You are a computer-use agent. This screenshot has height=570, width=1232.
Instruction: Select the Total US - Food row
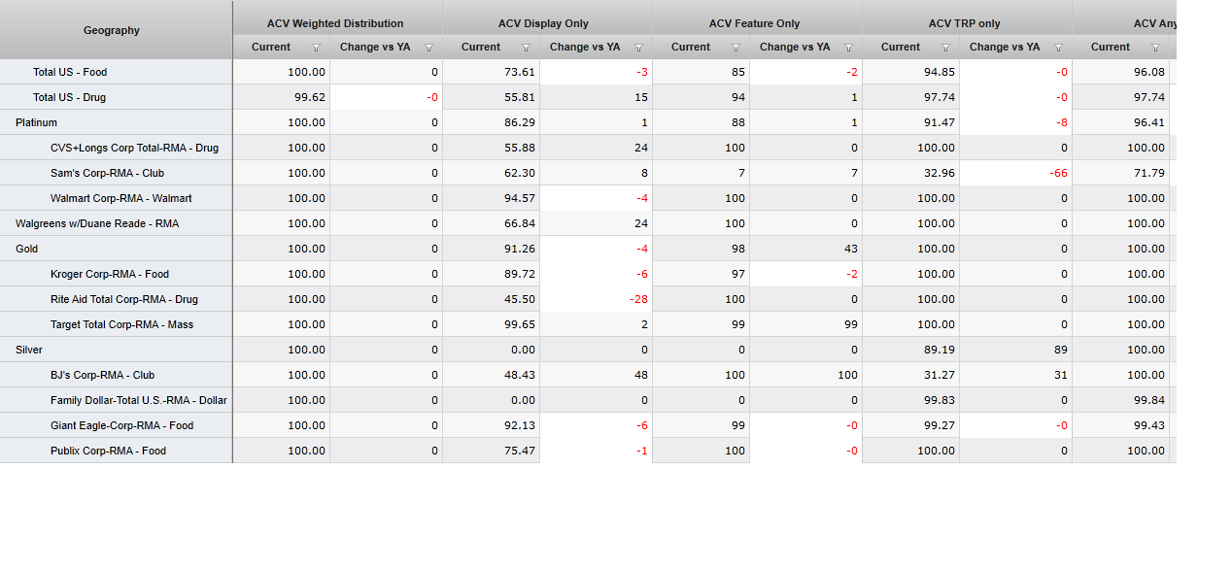[70, 72]
